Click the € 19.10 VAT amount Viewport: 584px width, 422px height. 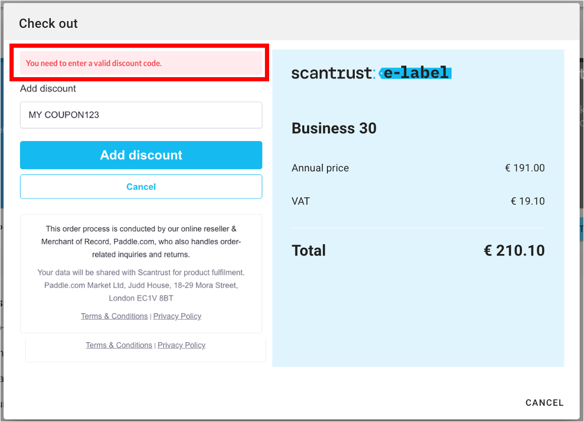tap(528, 201)
